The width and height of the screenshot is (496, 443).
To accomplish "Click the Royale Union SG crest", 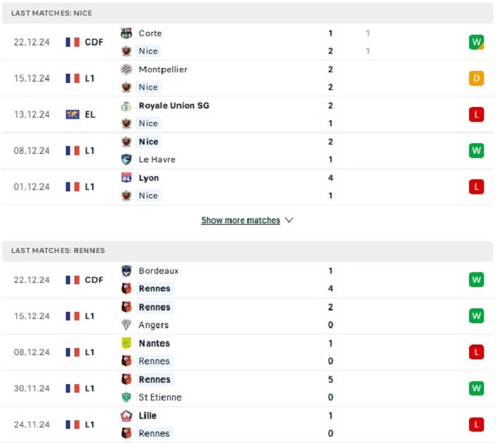I will (x=127, y=106).
